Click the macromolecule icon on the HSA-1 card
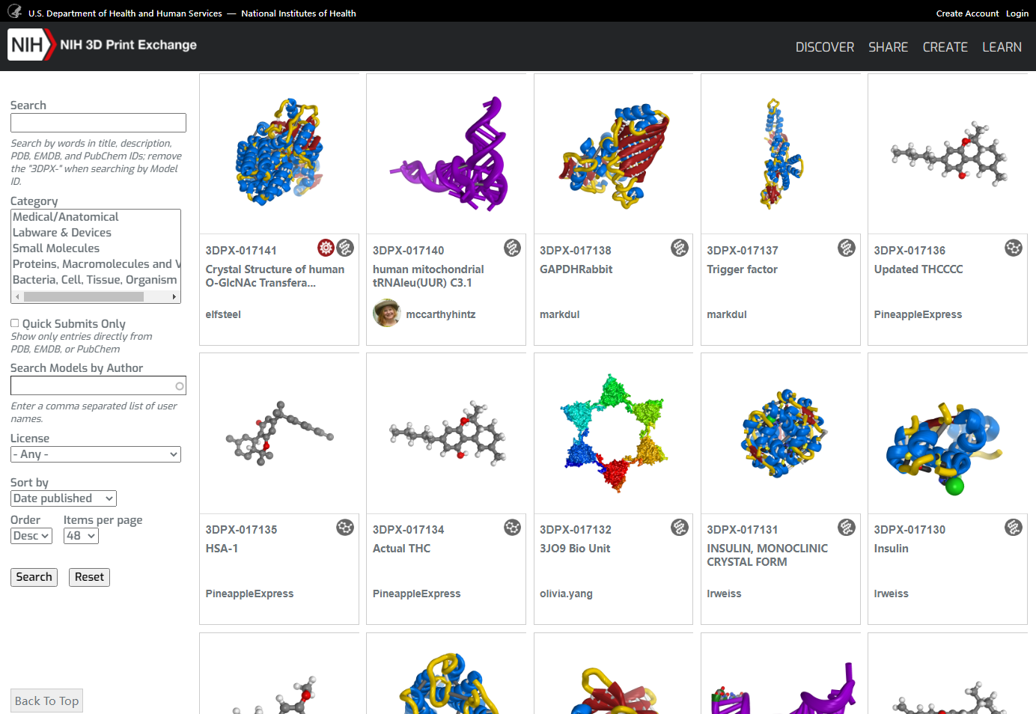 click(345, 527)
